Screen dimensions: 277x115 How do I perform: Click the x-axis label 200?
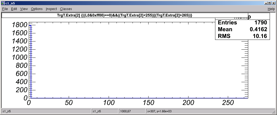pos(188,103)
